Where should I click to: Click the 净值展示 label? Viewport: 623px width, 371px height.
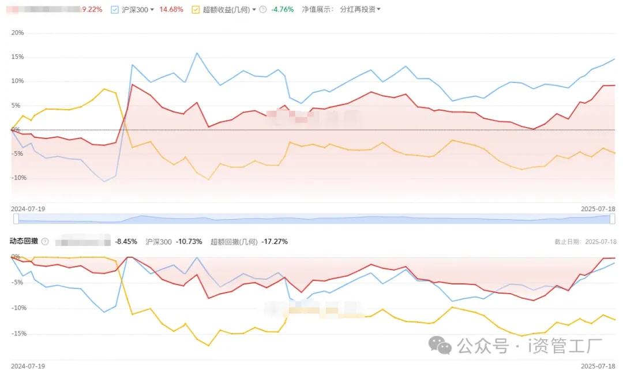(317, 10)
